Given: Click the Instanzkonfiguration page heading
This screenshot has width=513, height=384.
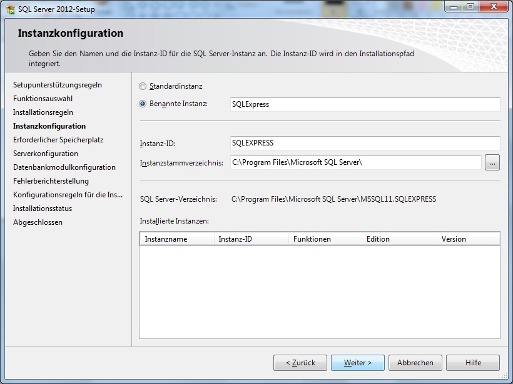Looking at the screenshot, I should pos(71,33).
